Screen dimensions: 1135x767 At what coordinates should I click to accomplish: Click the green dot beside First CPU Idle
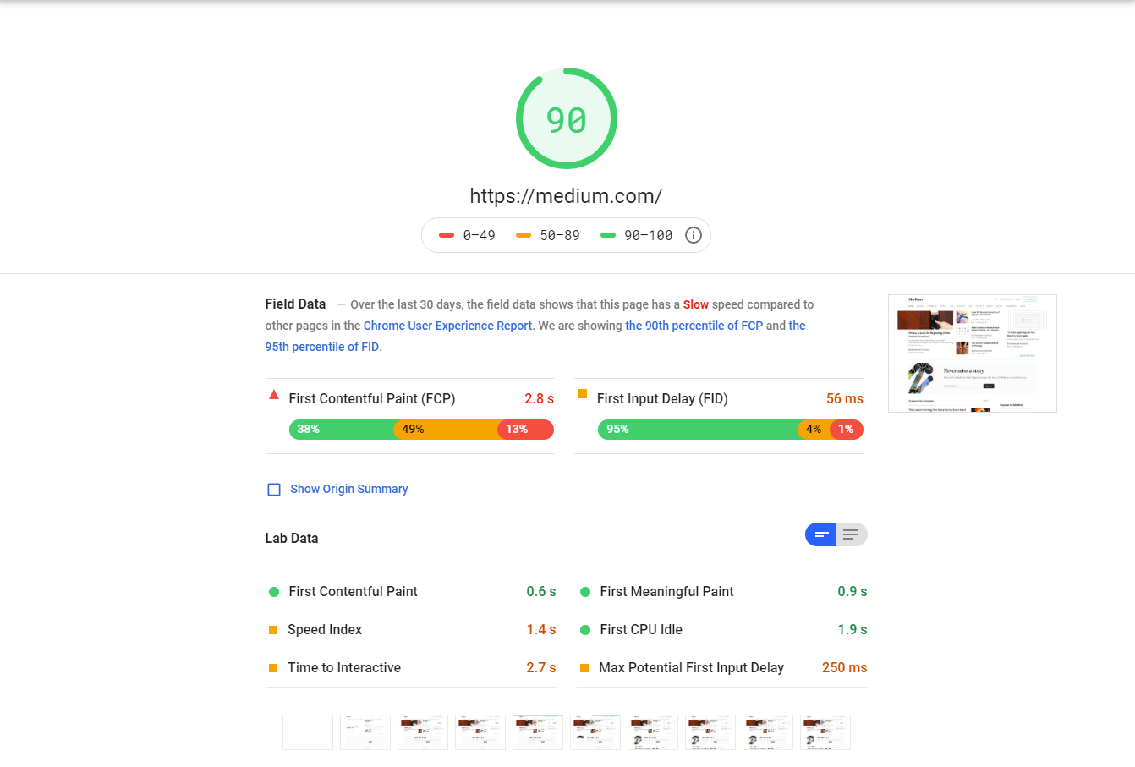pyautogui.click(x=585, y=630)
